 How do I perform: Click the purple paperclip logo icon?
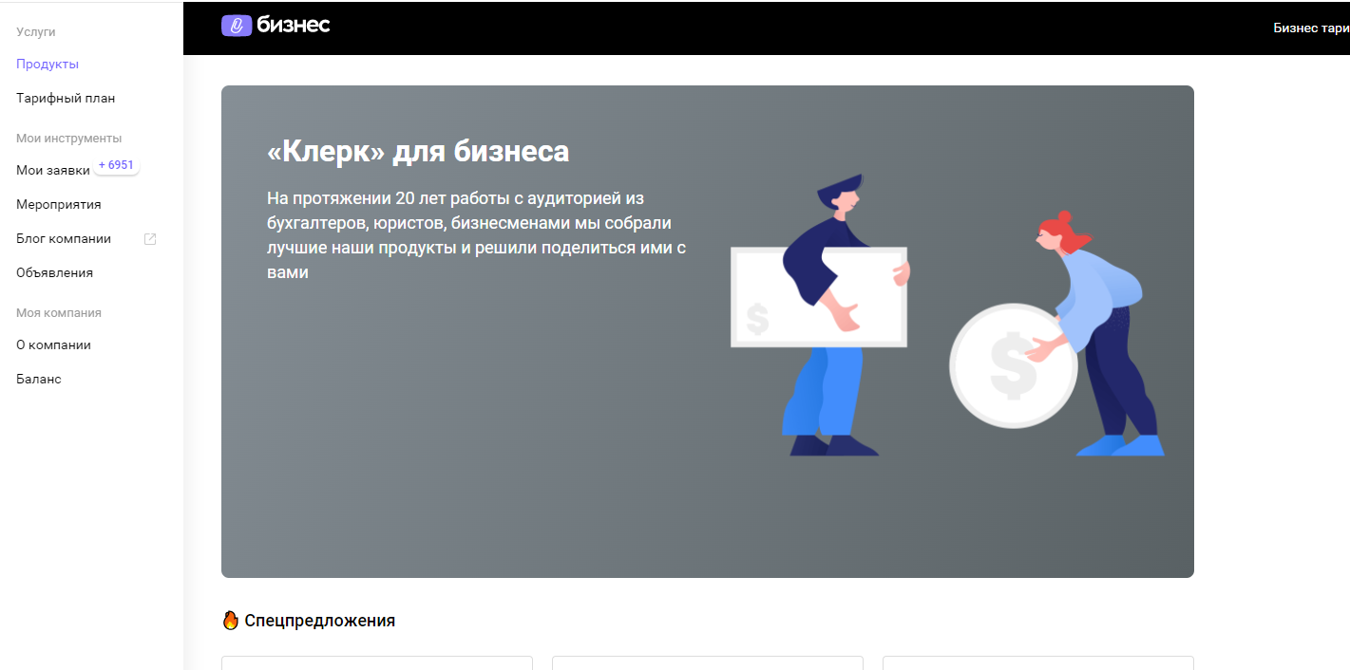coord(237,26)
